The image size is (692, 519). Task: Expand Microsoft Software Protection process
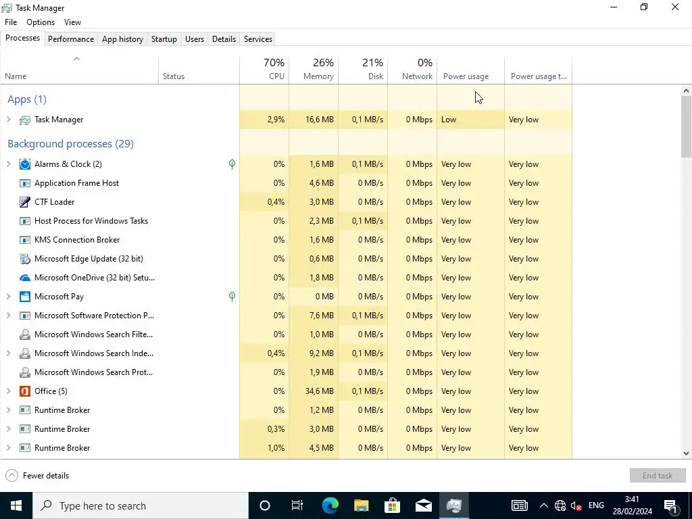[x=8, y=316]
